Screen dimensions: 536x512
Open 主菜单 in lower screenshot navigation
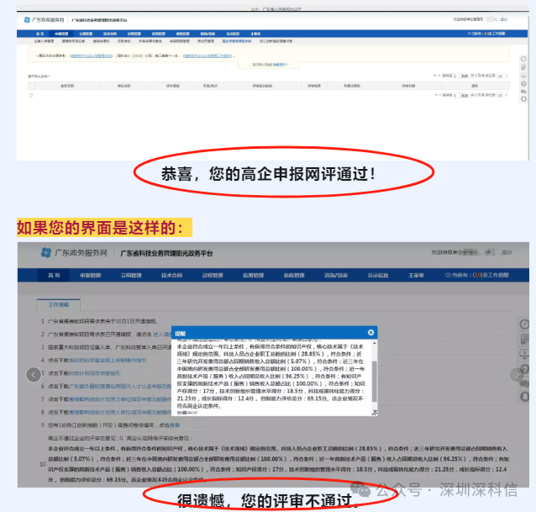click(416, 275)
